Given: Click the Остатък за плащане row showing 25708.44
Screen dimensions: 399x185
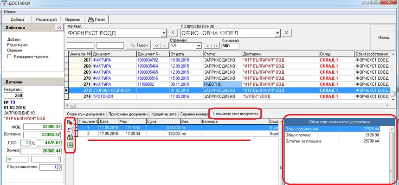Looking at the screenshot, I should [x=332, y=141].
